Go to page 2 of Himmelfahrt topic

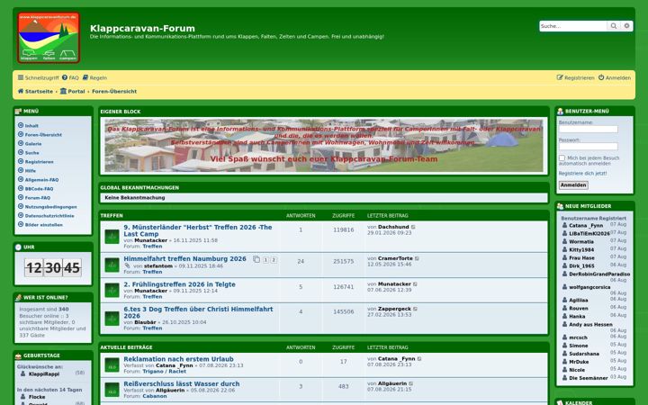[274, 260]
